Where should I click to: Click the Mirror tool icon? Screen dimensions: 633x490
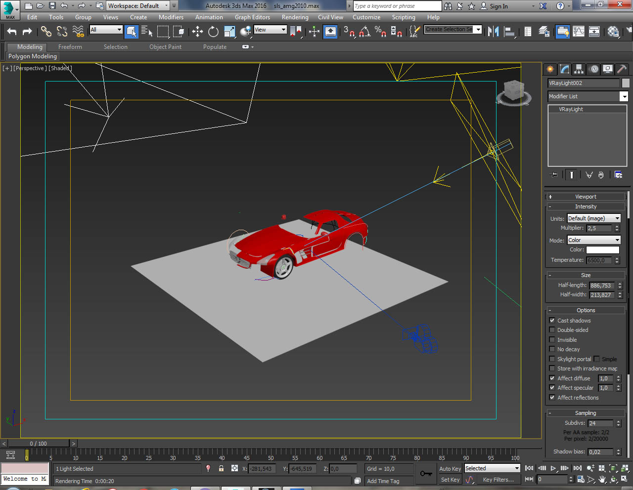tap(493, 32)
